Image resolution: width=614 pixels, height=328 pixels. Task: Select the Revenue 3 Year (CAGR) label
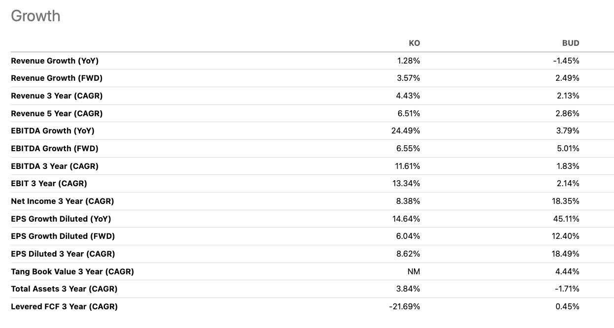57,96
